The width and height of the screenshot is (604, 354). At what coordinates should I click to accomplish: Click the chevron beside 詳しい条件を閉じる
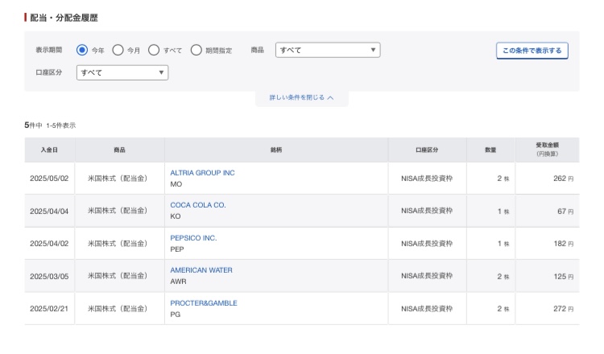(x=330, y=97)
